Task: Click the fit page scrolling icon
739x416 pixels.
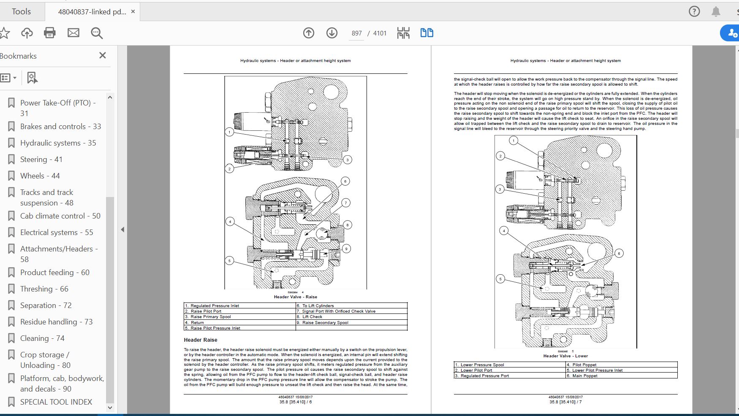Action: (403, 33)
